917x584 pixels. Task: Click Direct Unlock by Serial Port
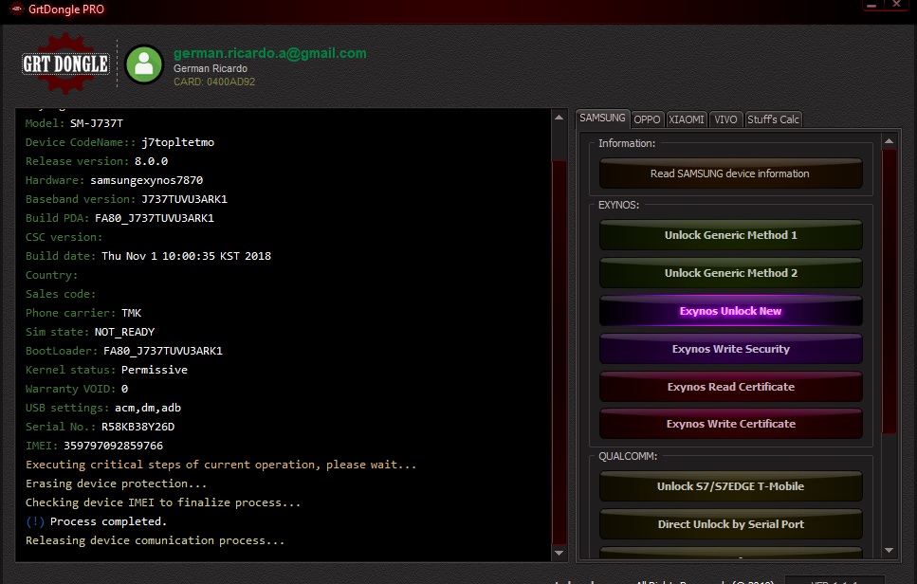click(x=730, y=524)
